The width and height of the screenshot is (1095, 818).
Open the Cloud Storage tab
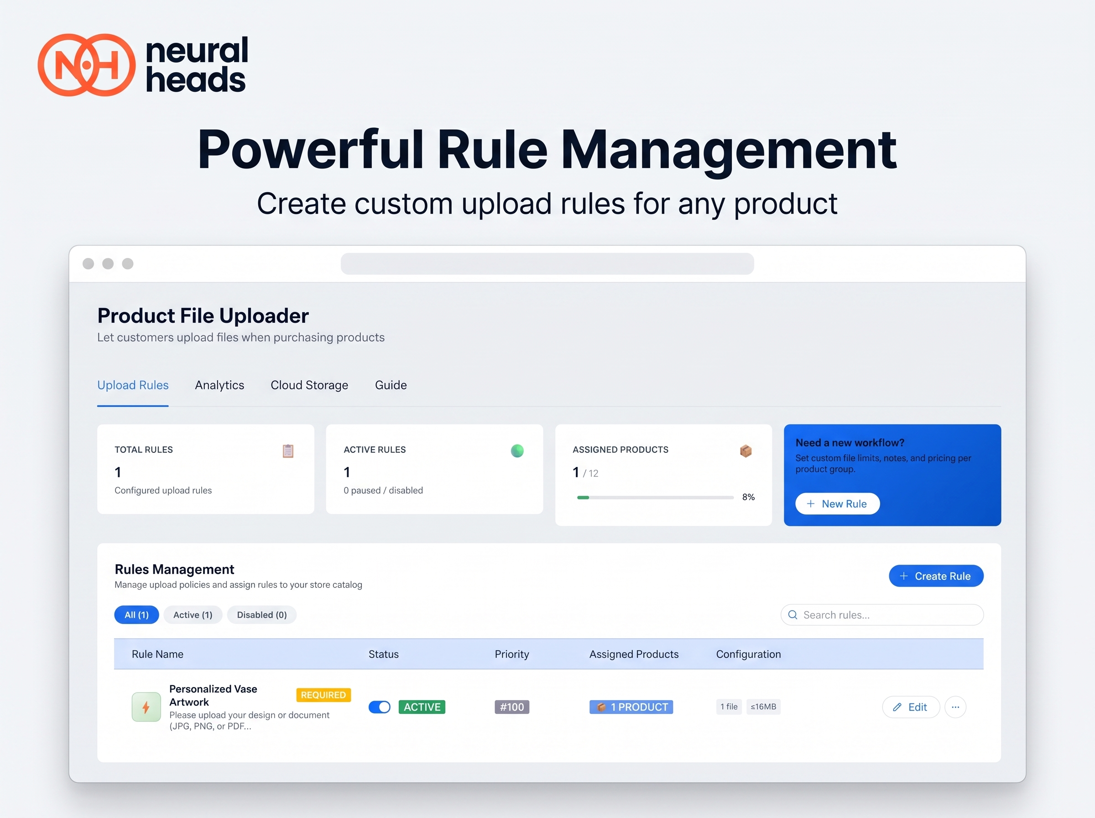309,385
